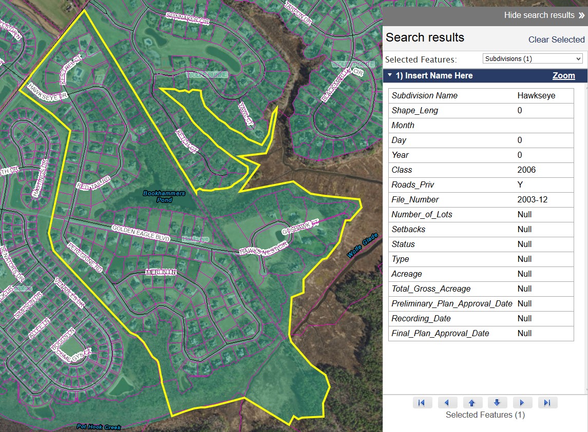588x432 pixels.
Task: Click the blue up-arrow navigation icon
Action: coord(472,402)
